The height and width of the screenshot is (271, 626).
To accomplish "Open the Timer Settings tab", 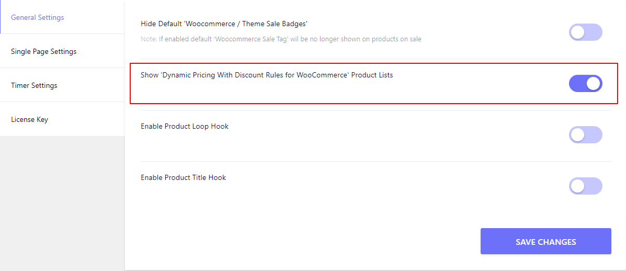I will (x=62, y=85).
